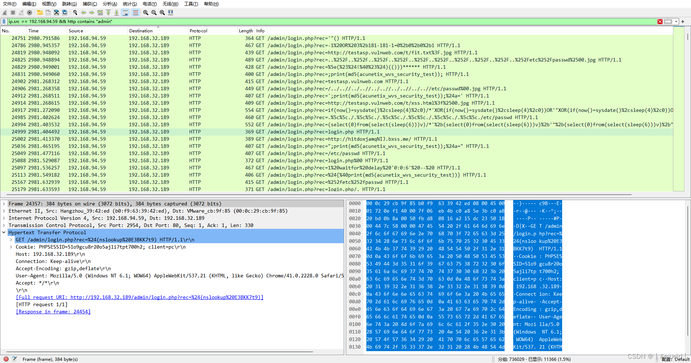This screenshot has height=363, width=691.
Task: Save the capture file icon
Action: pyautogui.click(x=48, y=13)
